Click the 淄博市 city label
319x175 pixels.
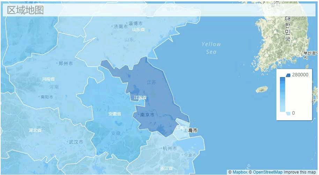click(135, 24)
